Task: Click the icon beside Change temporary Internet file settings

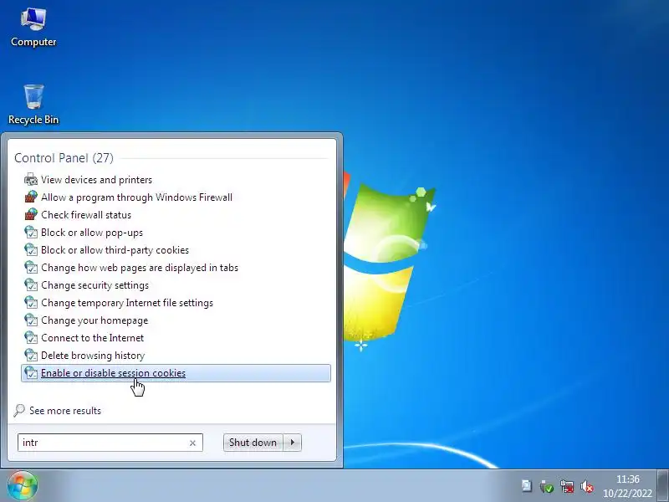Action: (x=31, y=302)
